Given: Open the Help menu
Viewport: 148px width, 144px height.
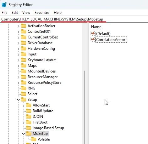Looking at the screenshot, I should [x=58, y=13].
